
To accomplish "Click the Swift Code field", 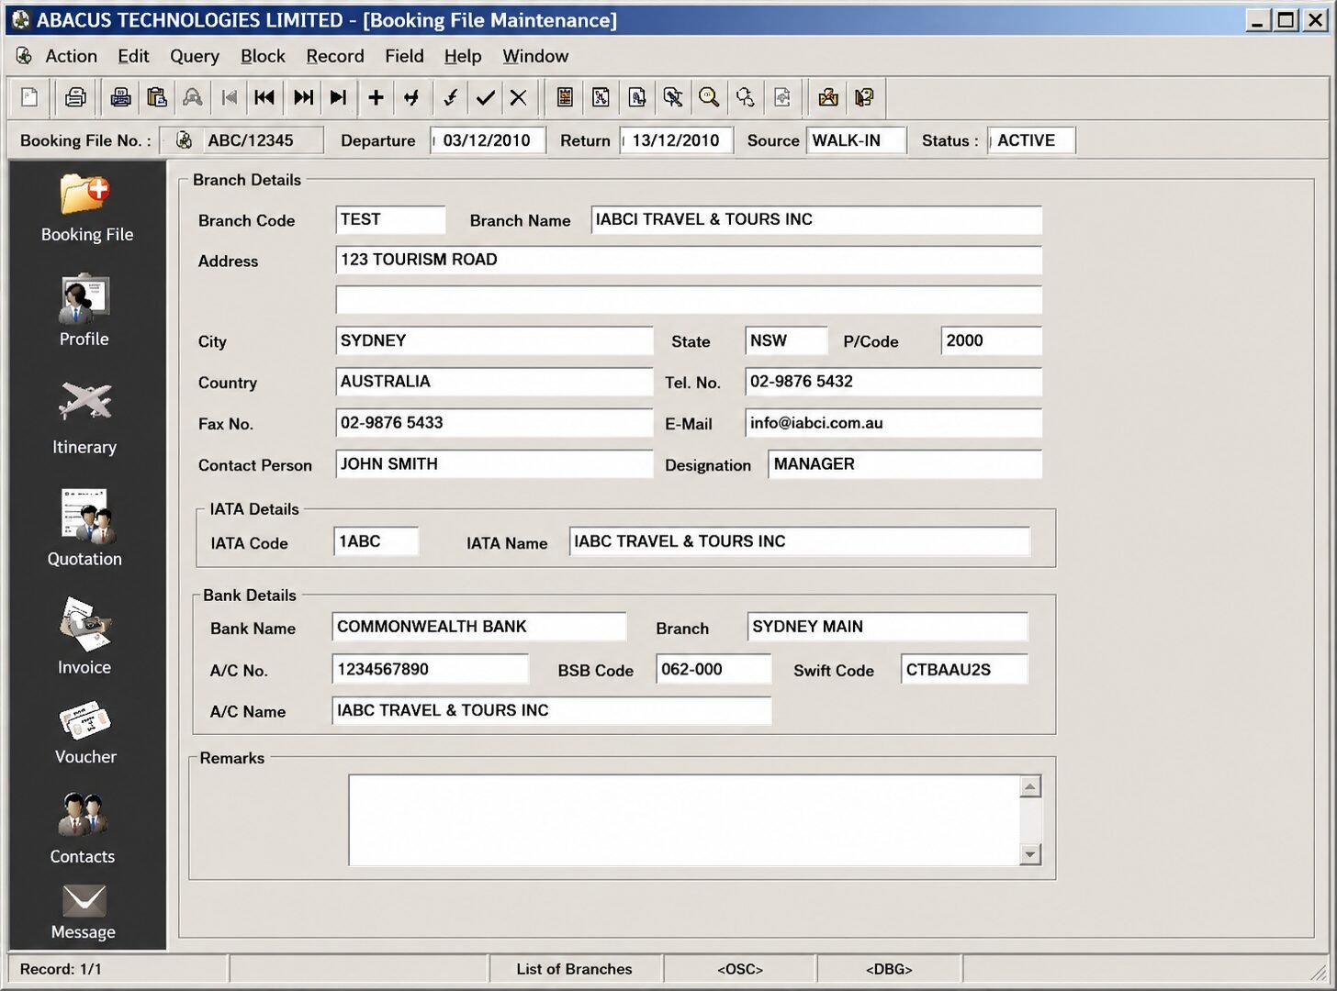I will pyautogui.click(x=964, y=669).
